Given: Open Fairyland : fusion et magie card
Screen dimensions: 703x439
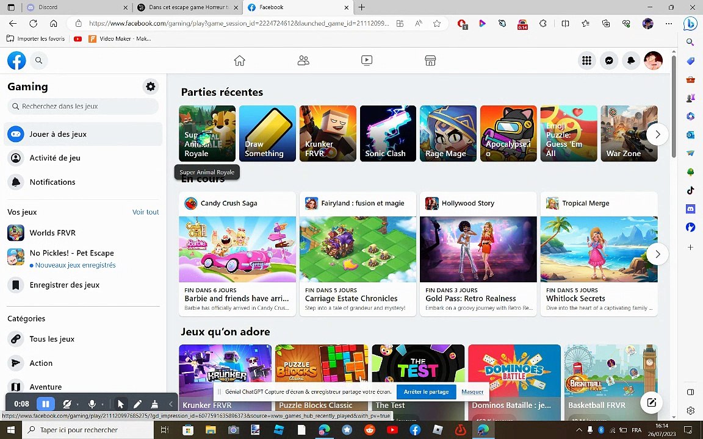Looking at the screenshot, I should pyautogui.click(x=358, y=254).
